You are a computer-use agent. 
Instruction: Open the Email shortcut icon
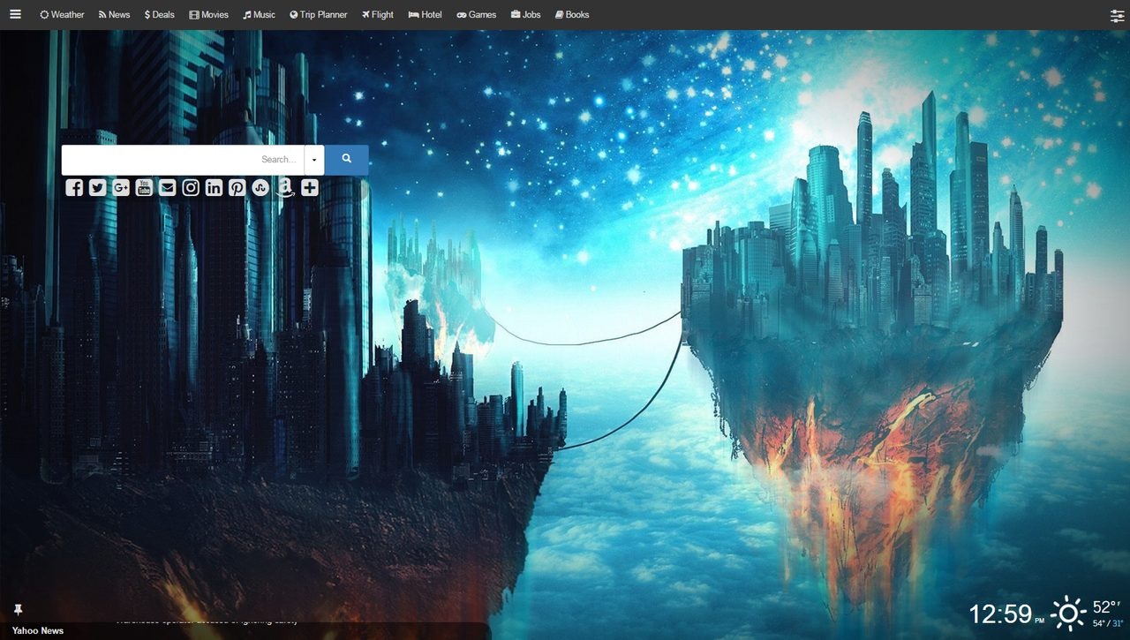click(x=167, y=187)
